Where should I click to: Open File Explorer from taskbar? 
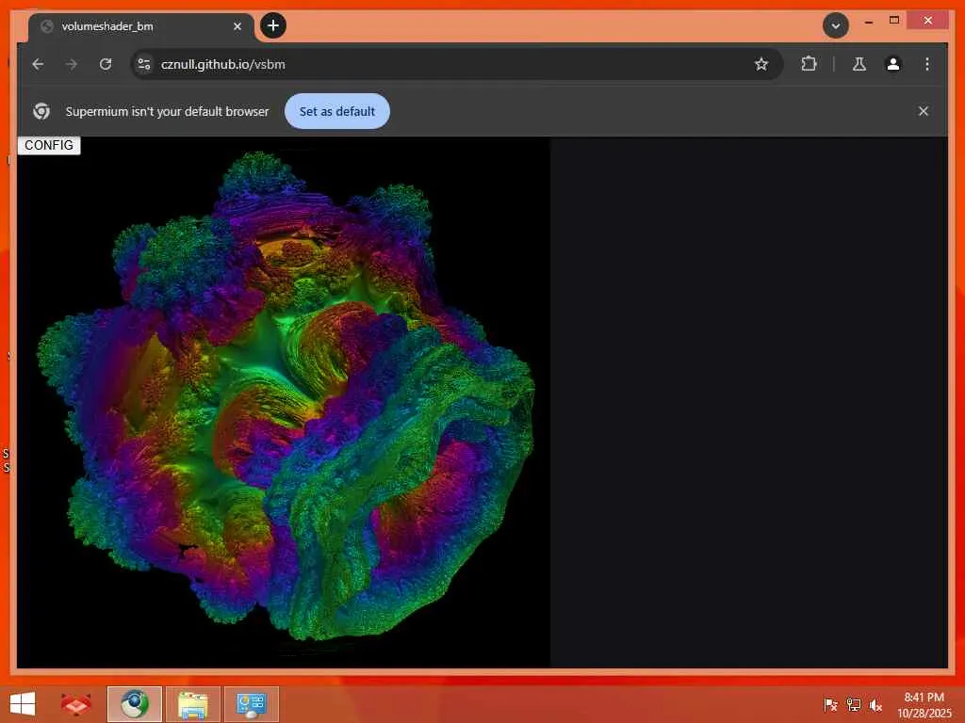pos(192,704)
